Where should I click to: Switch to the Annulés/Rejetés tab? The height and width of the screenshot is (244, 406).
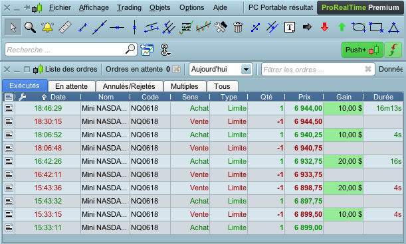click(x=129, y=86)
